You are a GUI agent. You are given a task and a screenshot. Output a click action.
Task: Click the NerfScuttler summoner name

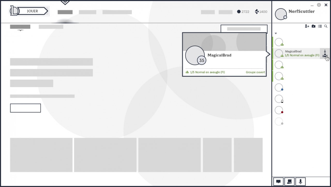(x=302, y=11)
